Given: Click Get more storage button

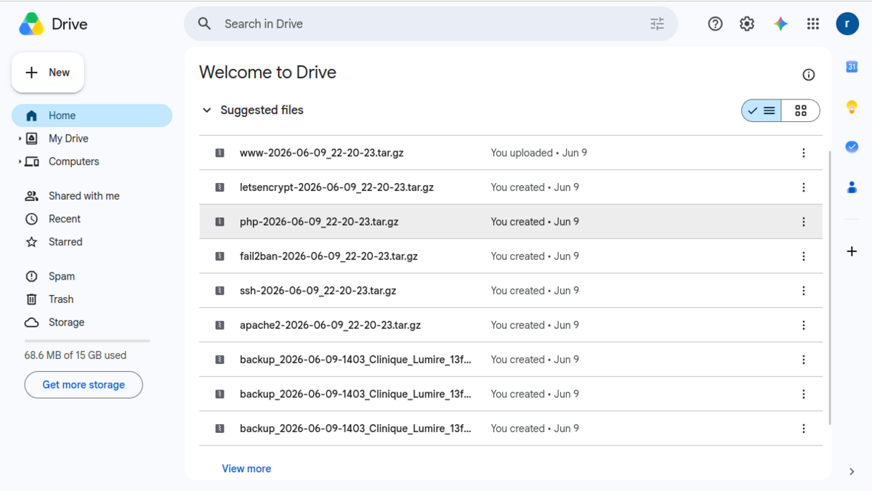Looking at the screenshot, I should coord(84,385).
